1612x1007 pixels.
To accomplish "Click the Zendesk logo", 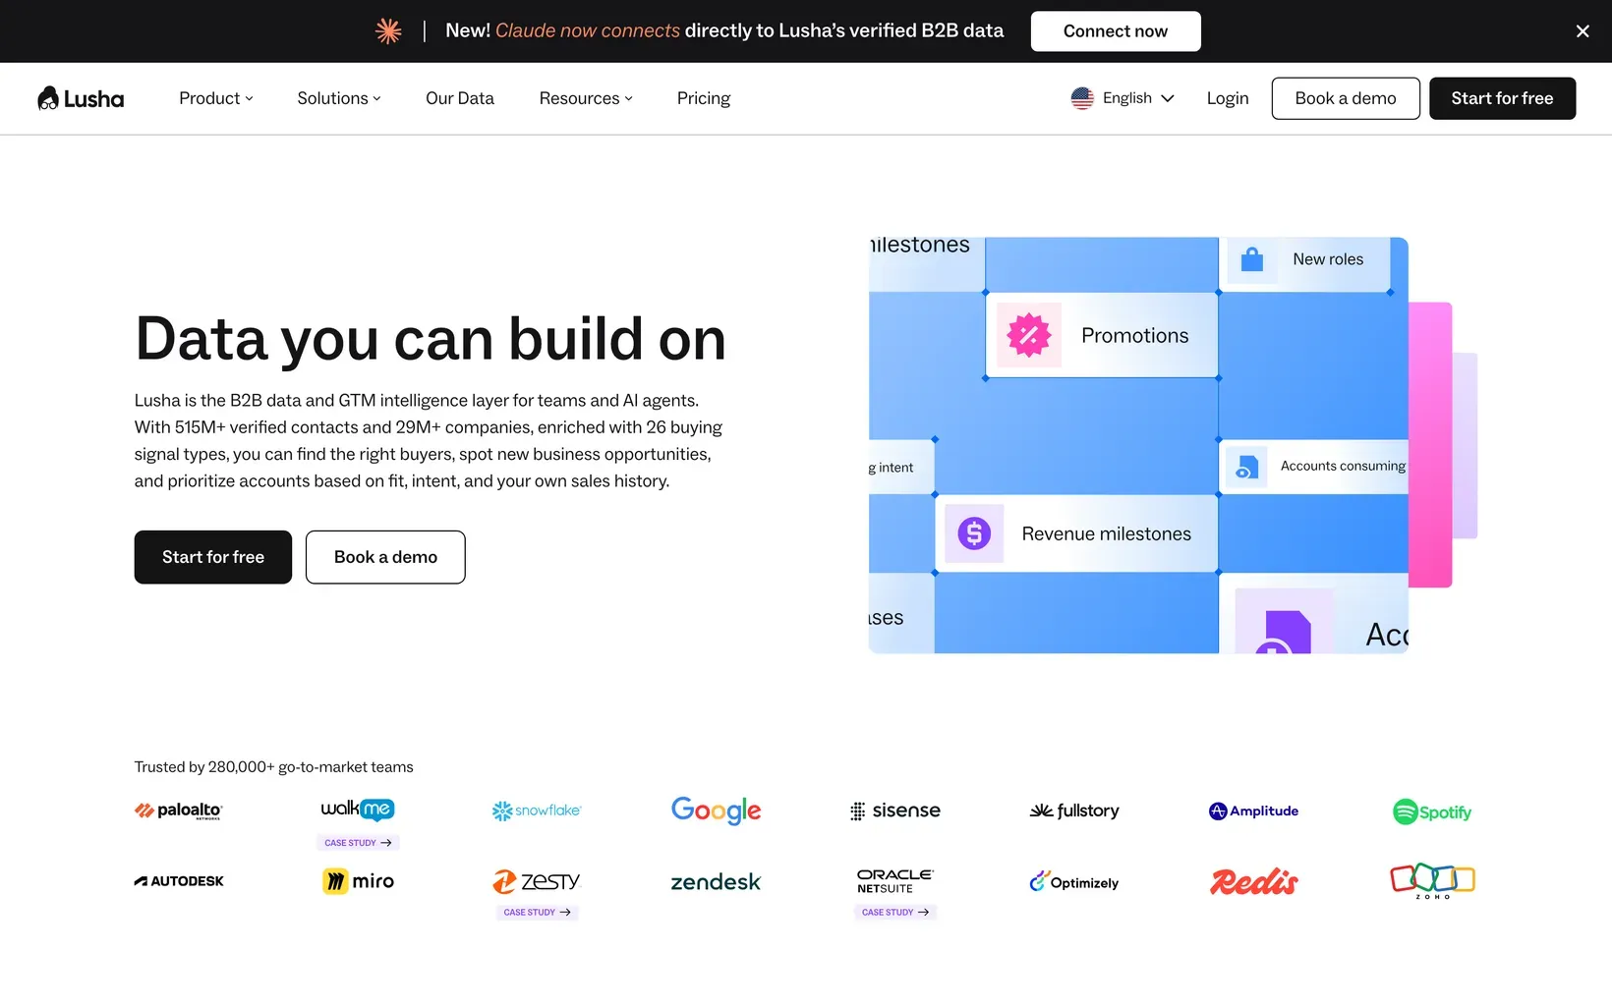I will point(716,882).
